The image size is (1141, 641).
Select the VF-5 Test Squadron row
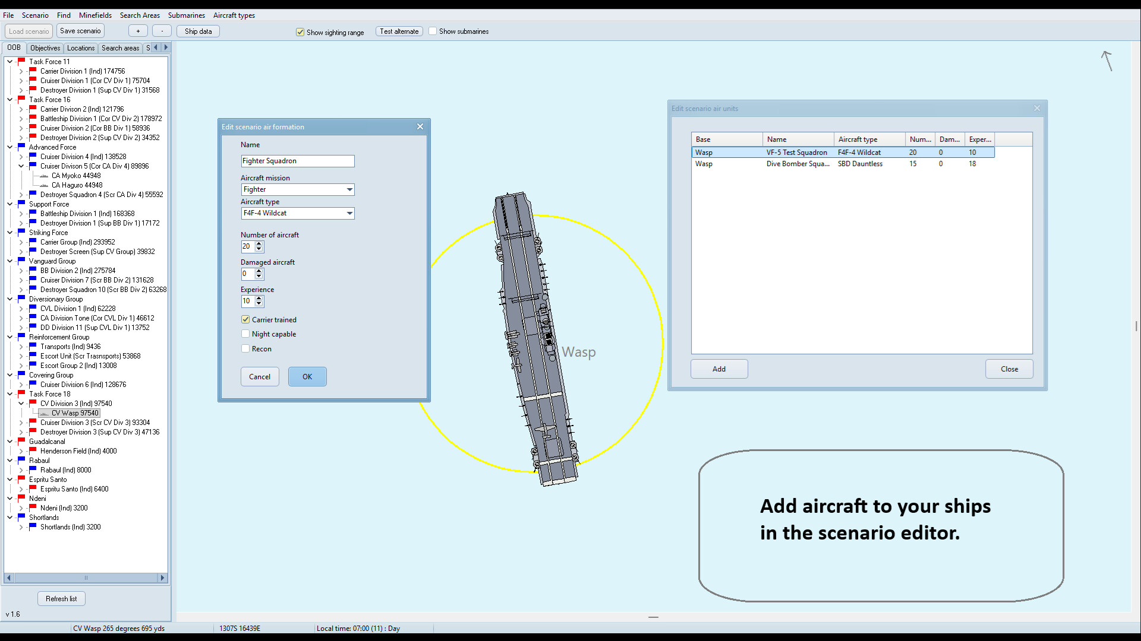[x=796, y=152]
